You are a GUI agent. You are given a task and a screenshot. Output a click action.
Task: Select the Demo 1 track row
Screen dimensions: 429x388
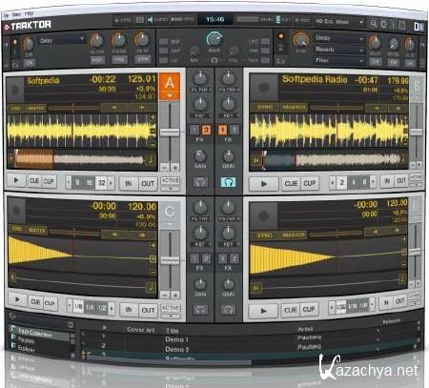[248, 338]
